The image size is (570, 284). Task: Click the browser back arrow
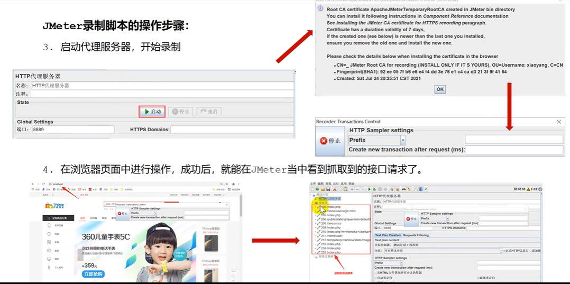click(33, 184)
